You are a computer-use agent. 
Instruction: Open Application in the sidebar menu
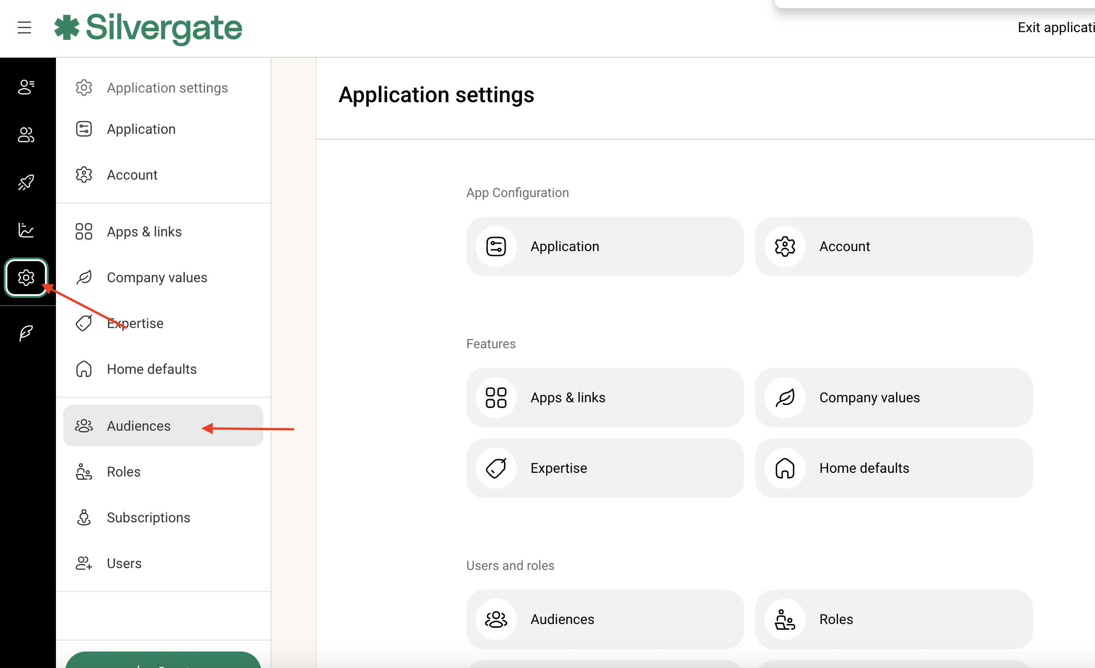pyautogui.click(x=141, y=129)
